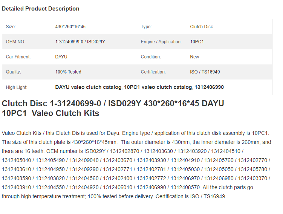Click the OEM number '1312405040' in paragraph
The height and width of the screenshot is (214, 283).
[17, 160]
